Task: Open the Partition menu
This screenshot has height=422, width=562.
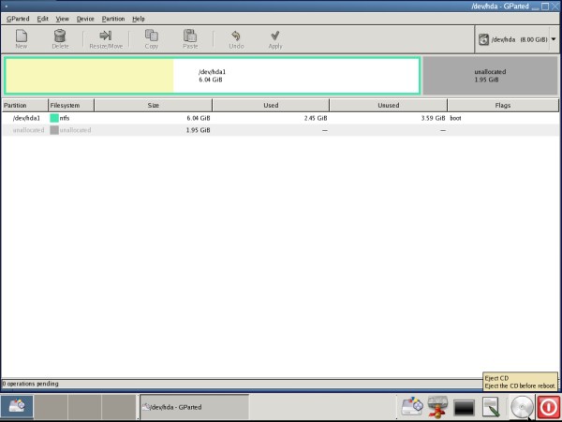Action: pyautogui.click(x=113, y=19)
